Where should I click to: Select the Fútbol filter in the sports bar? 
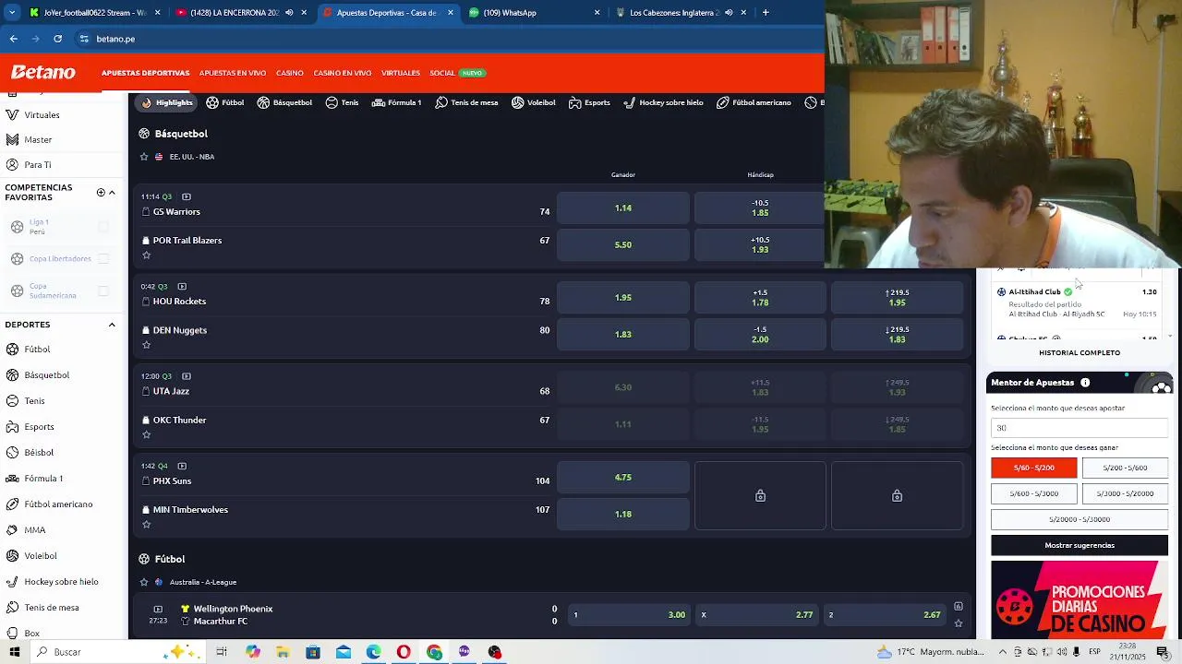[225, 102]
